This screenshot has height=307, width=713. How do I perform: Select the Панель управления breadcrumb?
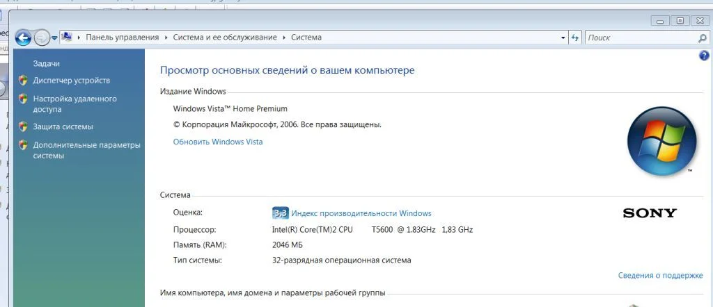pos(123,38)
